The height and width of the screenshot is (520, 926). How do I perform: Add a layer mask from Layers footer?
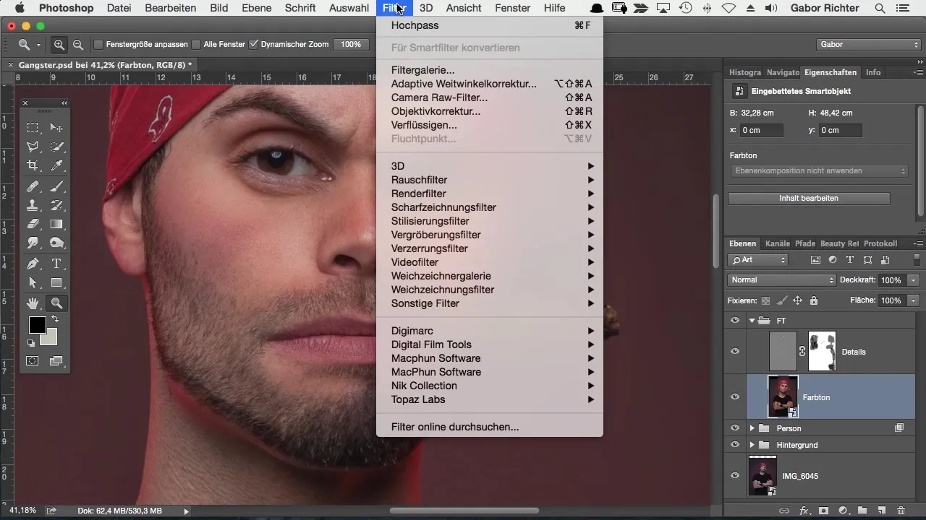(x=823, y=510)
